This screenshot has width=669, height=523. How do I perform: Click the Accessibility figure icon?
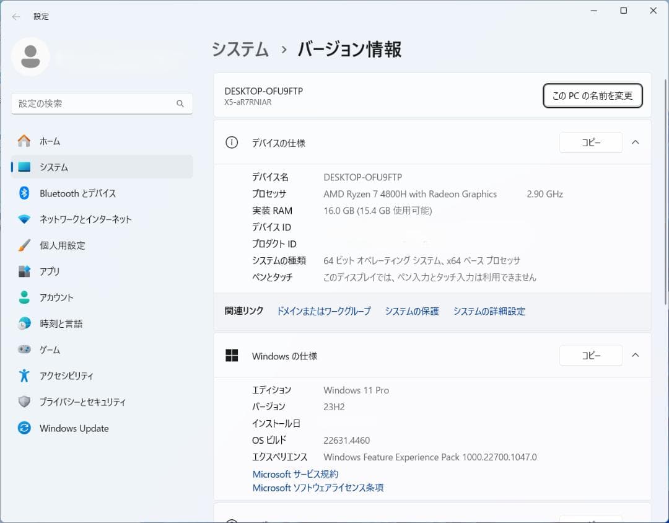(x=24, y=376)
